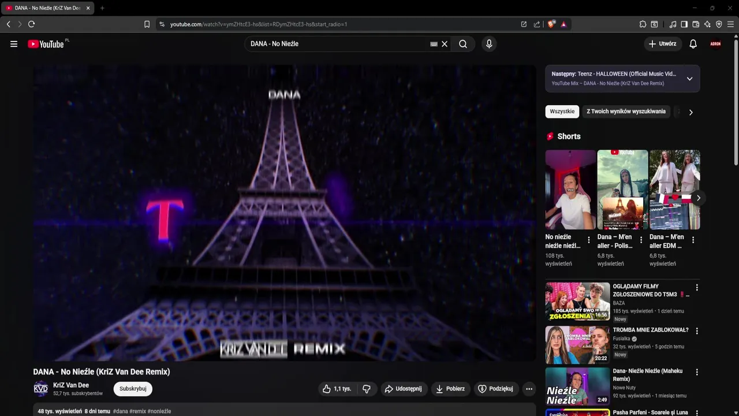Select the Z Twoich wyników wyszukiwania chip
The image size is (739, 416).
pyautogui.click(x=626, y=112)
